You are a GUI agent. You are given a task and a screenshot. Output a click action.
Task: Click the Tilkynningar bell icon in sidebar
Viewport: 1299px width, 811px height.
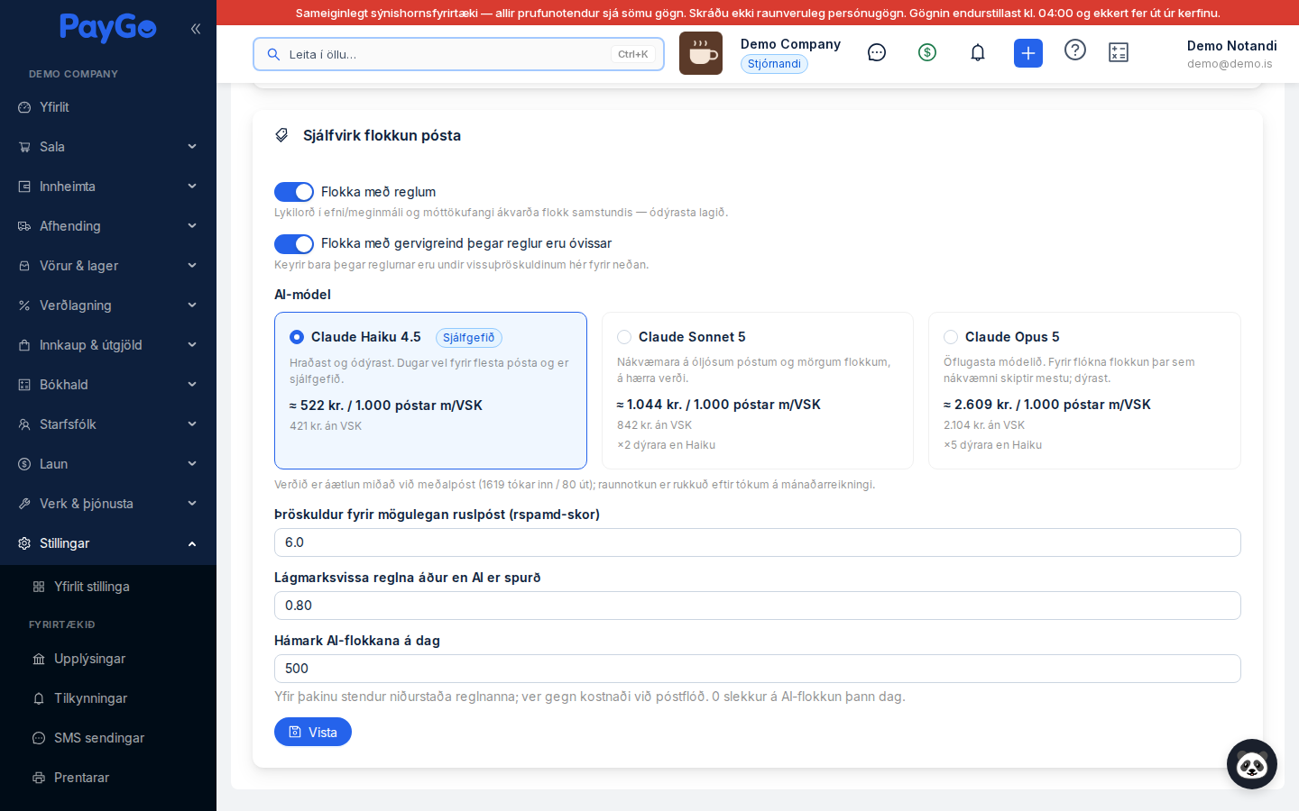click(x=39, y=698)
